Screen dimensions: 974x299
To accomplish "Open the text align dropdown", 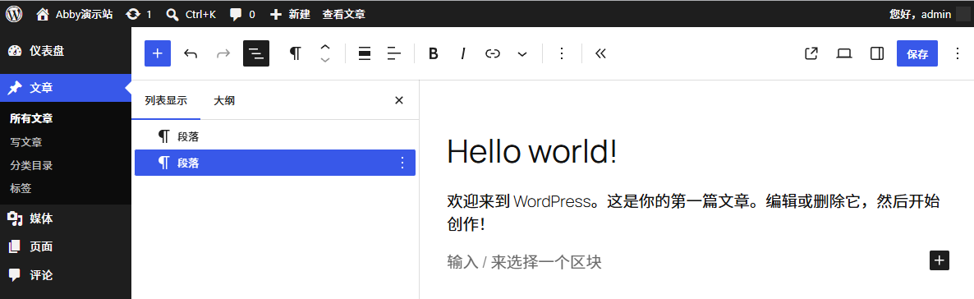I will pyautogui.click(x=394, y=53).
